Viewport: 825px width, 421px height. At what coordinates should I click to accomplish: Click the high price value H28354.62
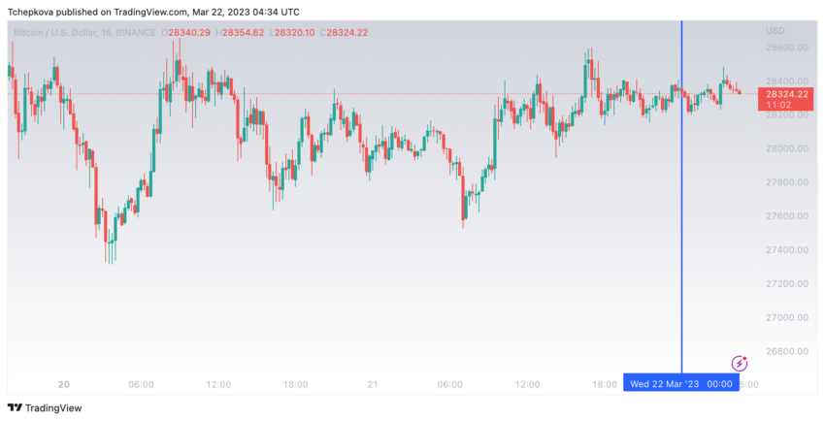tap(240, 33)
